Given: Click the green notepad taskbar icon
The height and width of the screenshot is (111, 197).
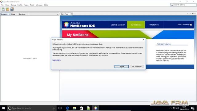Looking at the screenshot, I should [x=88, y=108].
